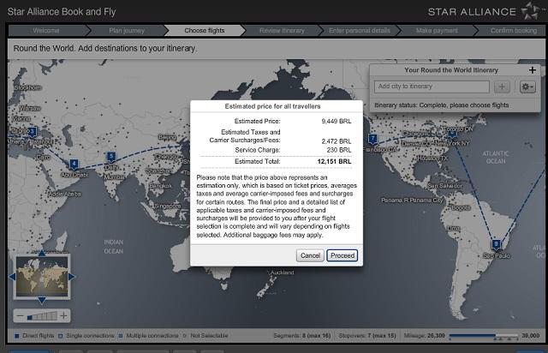Click the Segments 8 (max 16) status
The width and height of the screenshot is (548, 353).
coord(302,336)
